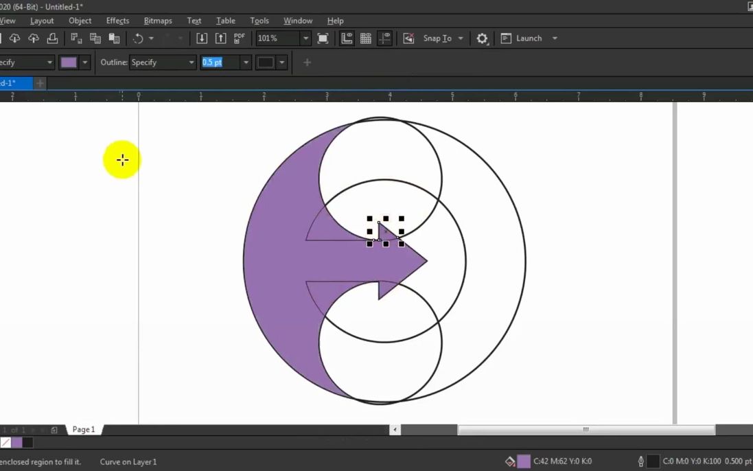This screenshot has height=471, width=753.
Task: Open the Undo dropdown arrow
Action: point(151,38)
